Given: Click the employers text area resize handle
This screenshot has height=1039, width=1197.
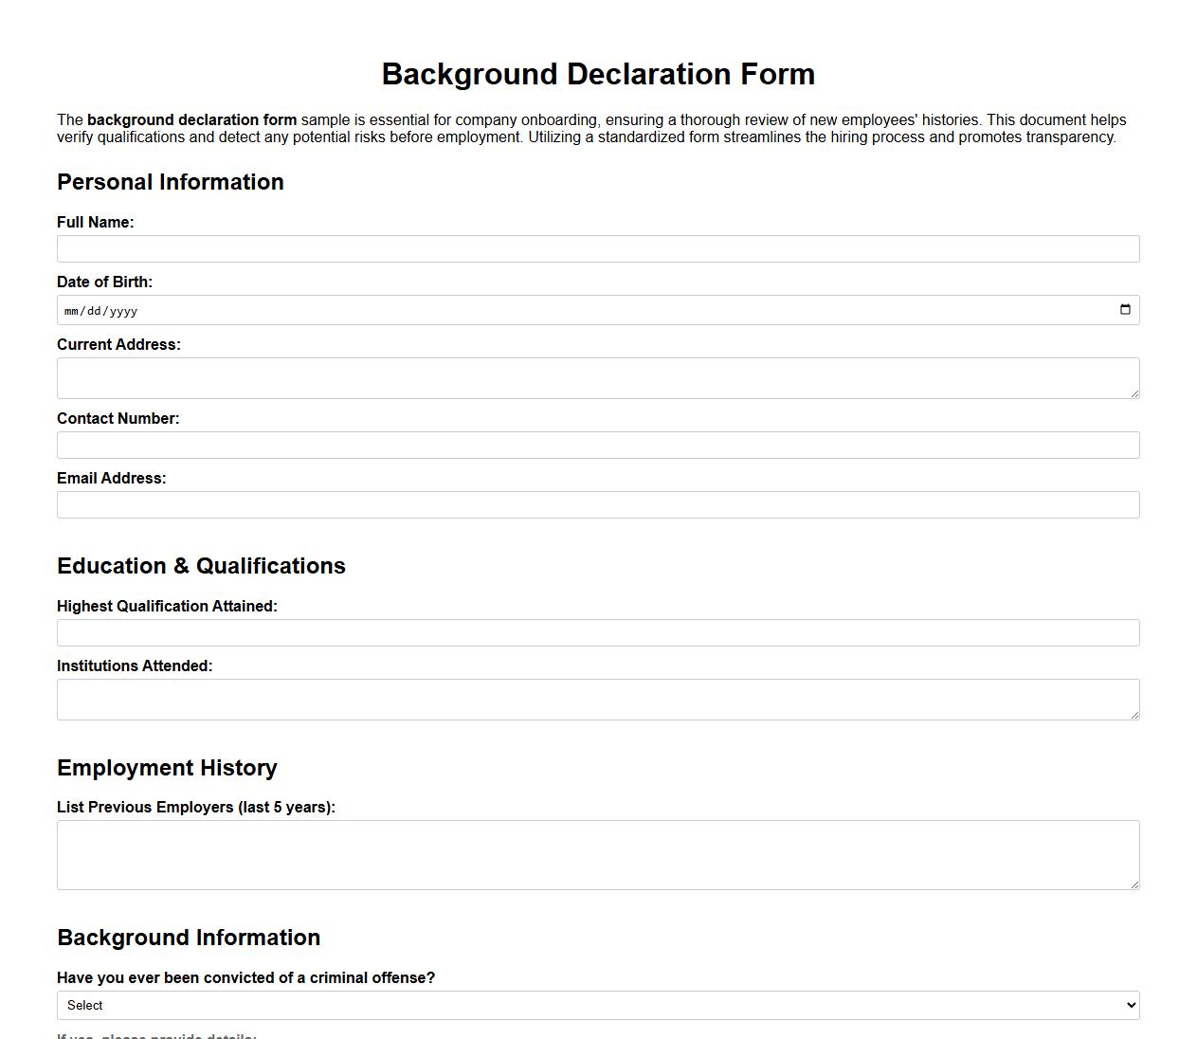Looking at the screenshot, I should [x=1134, y=884].
